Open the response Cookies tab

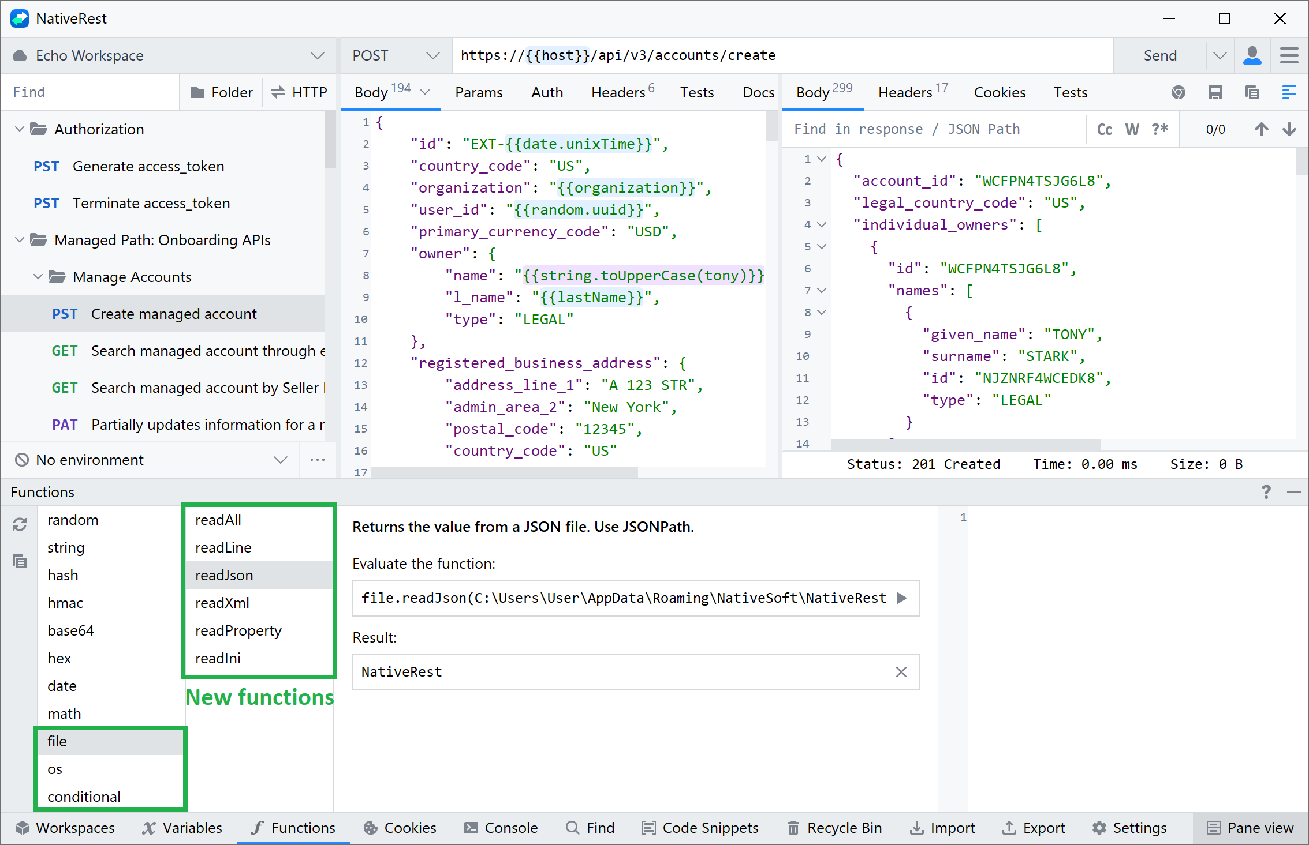tap(1000, 92)
